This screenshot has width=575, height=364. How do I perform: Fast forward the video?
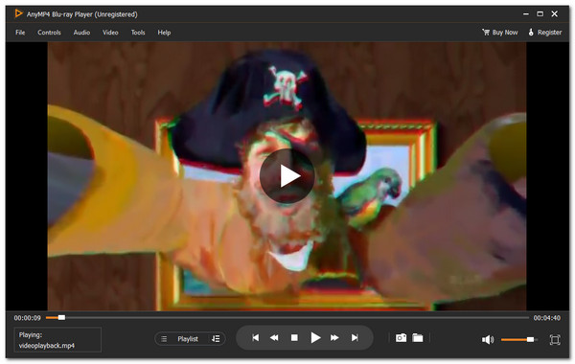334,337
